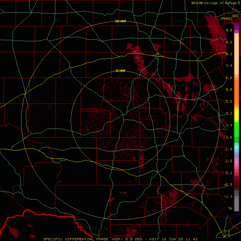Select the purple swatch at the top of the color bar
241x241 pixels.
(x=236, y=27)
